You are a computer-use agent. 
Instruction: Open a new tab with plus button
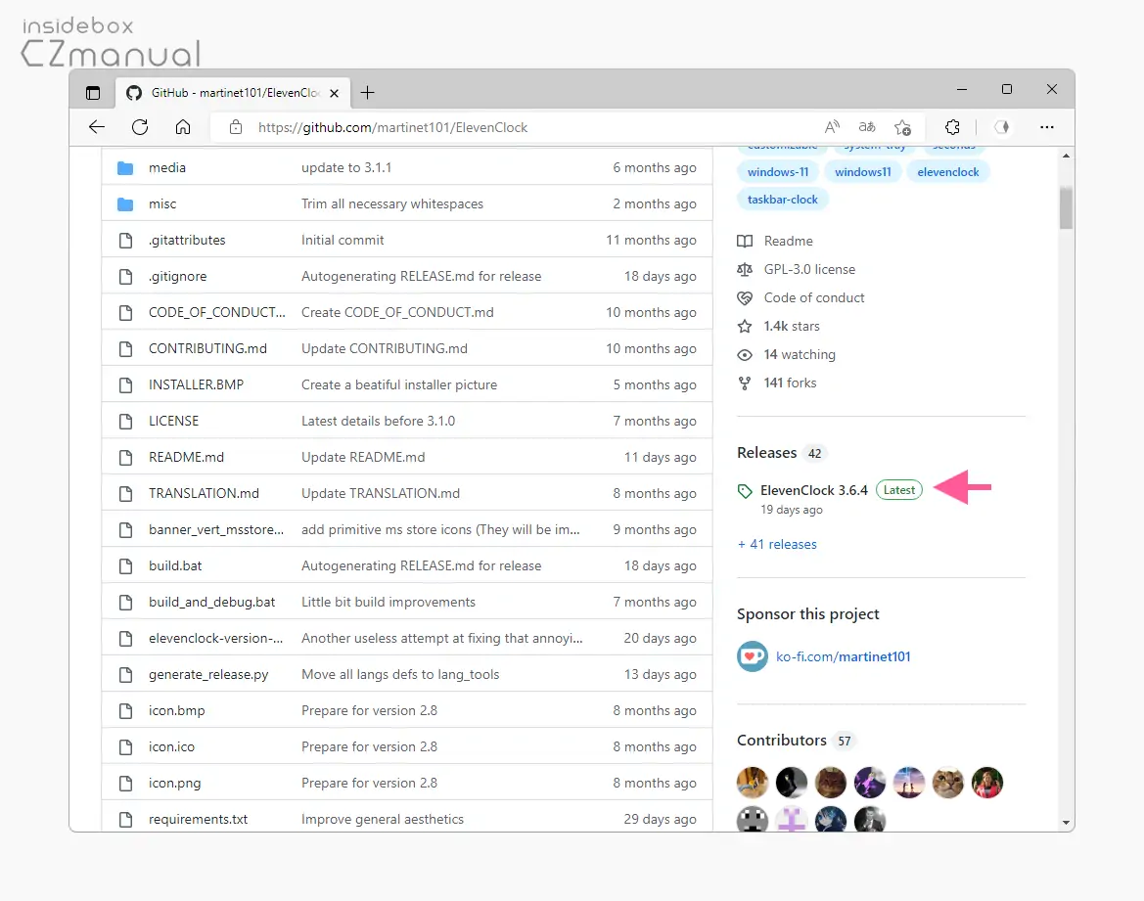tap(368, 93)
